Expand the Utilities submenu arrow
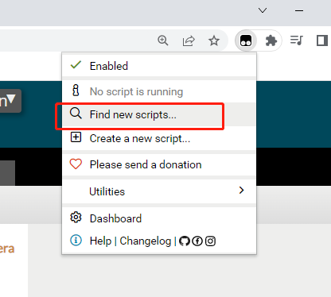This screenshot has width=331, height=297. pyautogui.click(x=241, y=190)
